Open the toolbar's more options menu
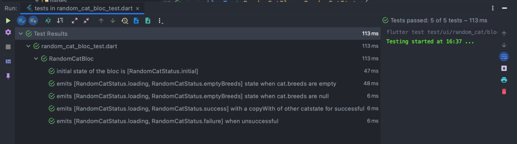517x144 pixels. (160, 21)
